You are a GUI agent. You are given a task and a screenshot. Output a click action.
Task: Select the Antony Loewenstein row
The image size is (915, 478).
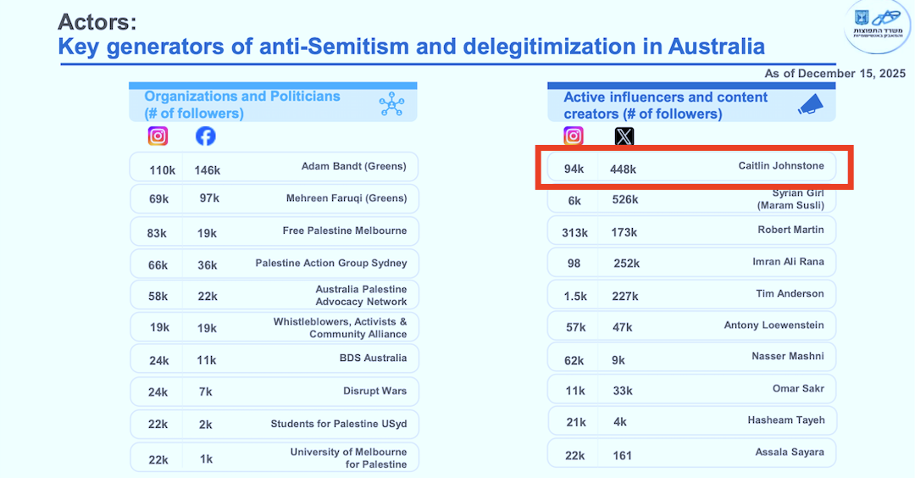click(692, 325)
